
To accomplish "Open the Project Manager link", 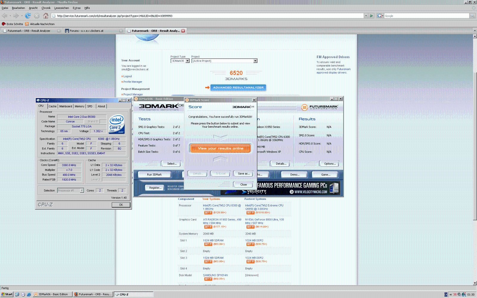I will point(133,95).
